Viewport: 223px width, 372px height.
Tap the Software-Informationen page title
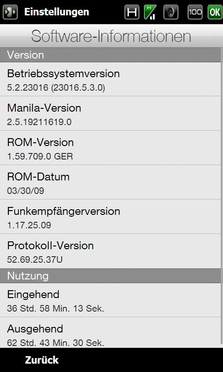(x=111, y=37)
